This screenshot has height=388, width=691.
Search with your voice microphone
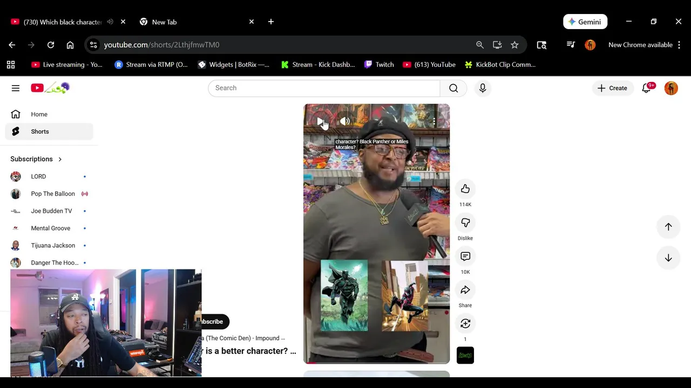(483, 88)
